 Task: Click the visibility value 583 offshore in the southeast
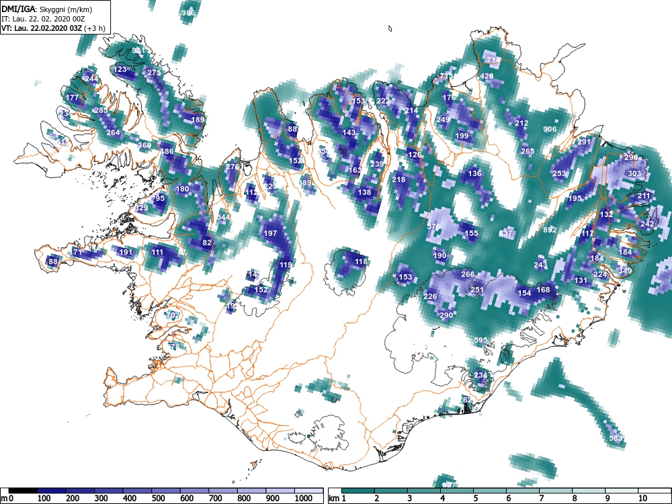pos(616,438)
